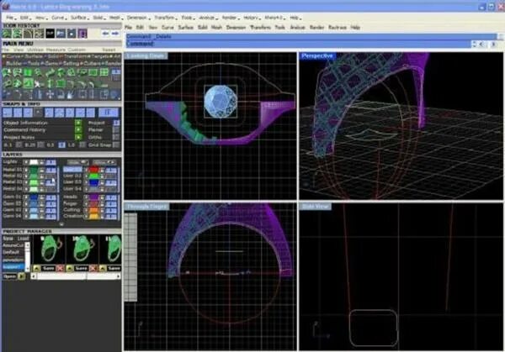Viewport: 505px width, 352px height.
Task: Lock the Metal 01 layer
Action: 42,170
